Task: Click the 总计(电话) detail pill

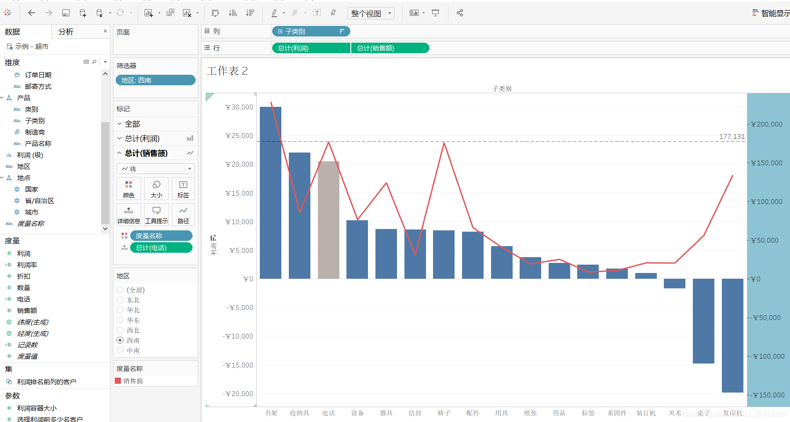Action: coord(161,247)
